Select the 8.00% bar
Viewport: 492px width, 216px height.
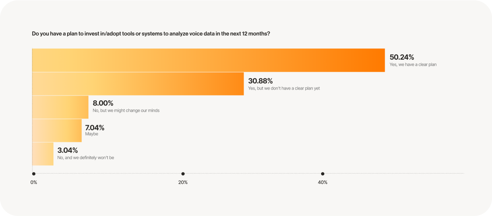tap(60, 107)
